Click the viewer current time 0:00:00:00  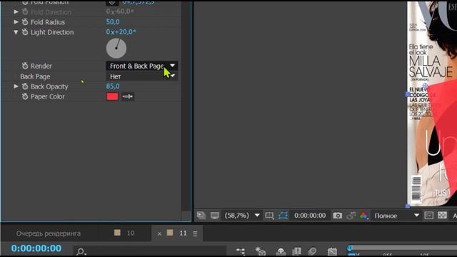310,216
